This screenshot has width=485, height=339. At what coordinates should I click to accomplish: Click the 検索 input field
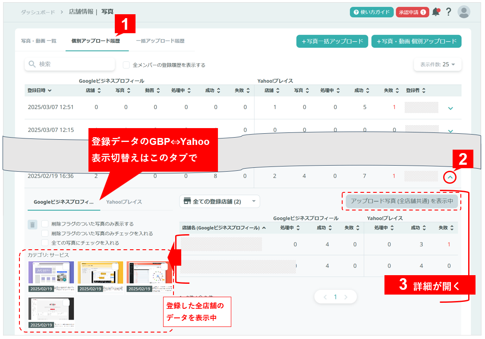69,64
